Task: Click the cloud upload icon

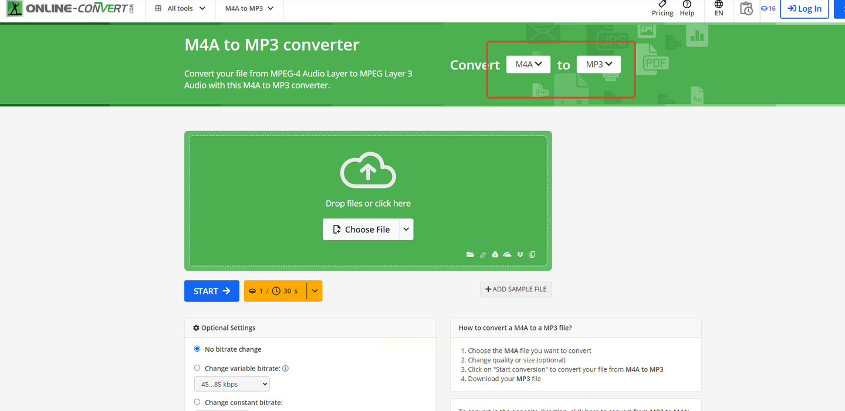Action: click(368, 170)
